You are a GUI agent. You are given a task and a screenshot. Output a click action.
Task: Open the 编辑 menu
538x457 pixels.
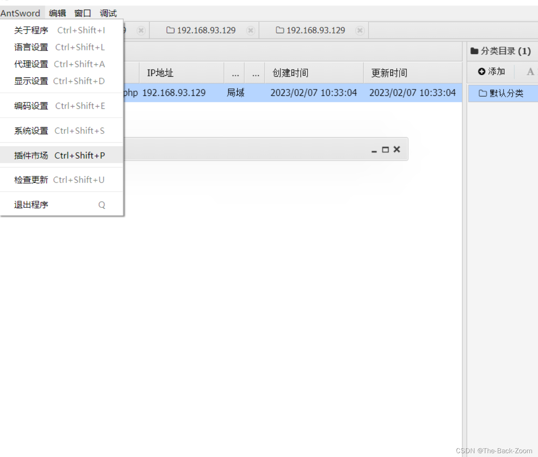click(x=58, y=13)
